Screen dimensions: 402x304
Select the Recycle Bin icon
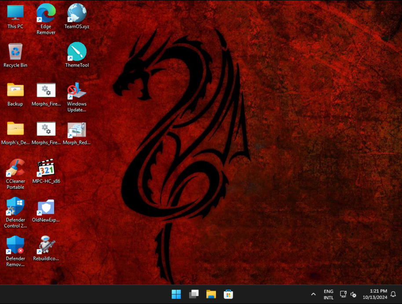(x=15, y=52)
